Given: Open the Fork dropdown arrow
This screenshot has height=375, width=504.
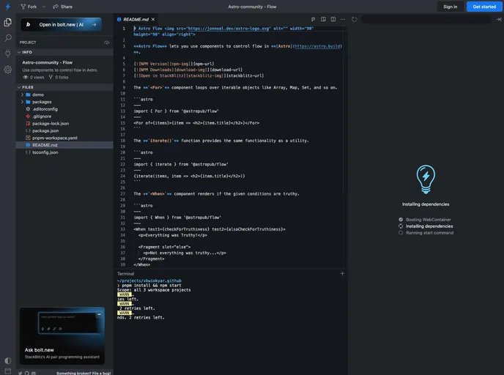Looking at the screenshot, I should pyautogui.click(x=44, y=7).
